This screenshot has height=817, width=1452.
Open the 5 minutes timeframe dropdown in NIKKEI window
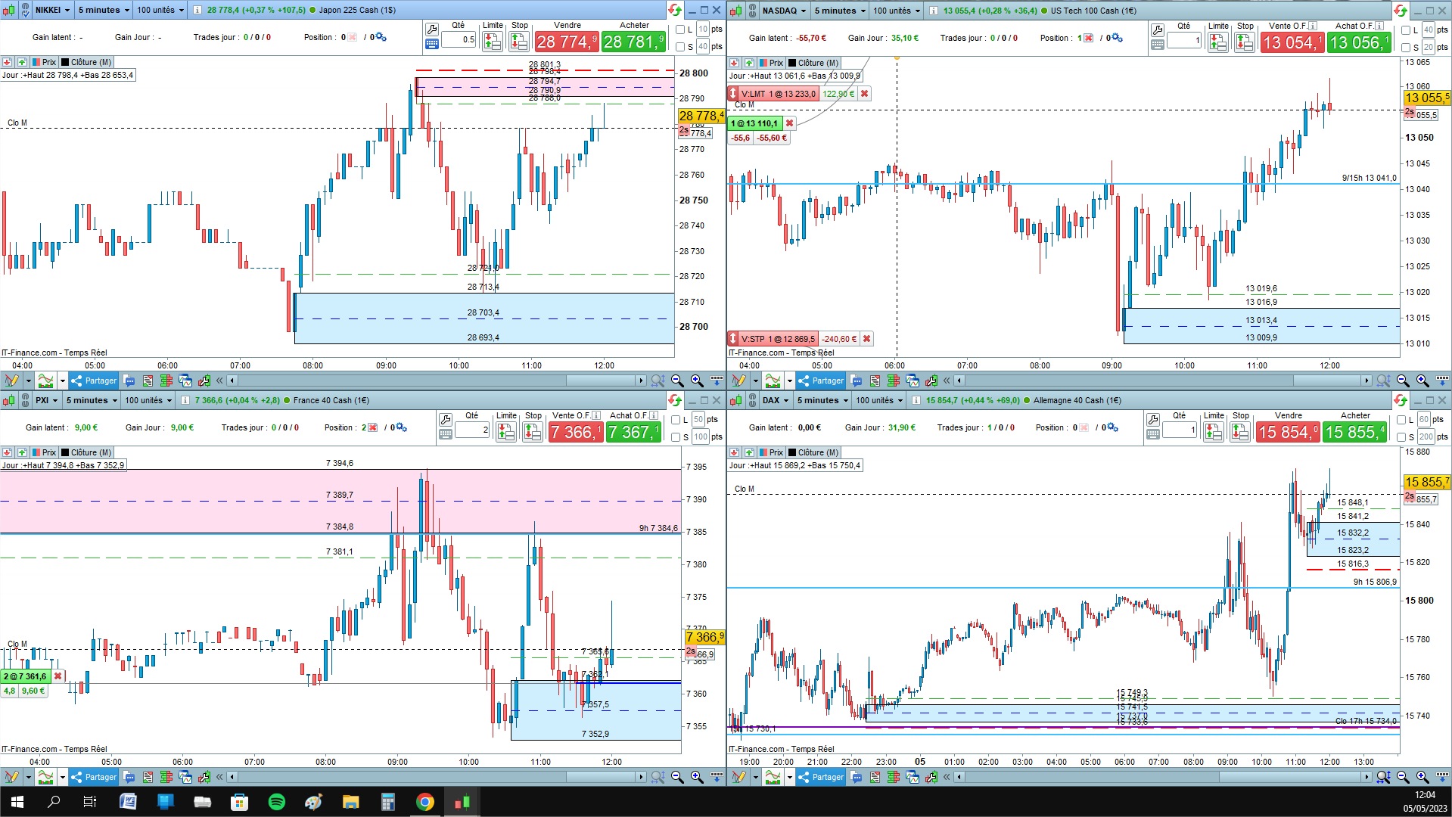(x=104, y=10)
